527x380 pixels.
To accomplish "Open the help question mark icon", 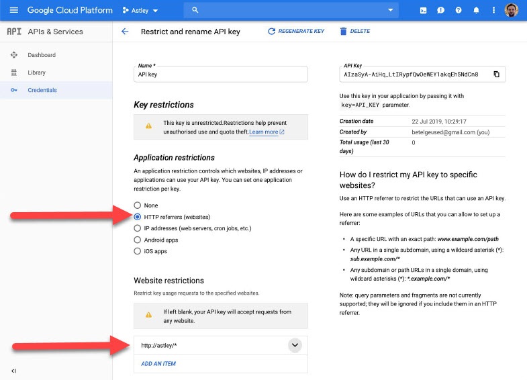I will pos(459,11).
